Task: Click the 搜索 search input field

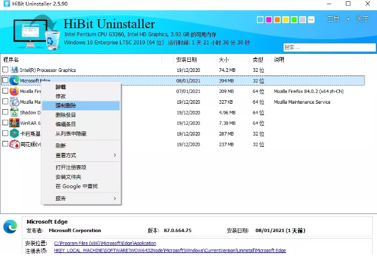Action: (x=330, y=47)
